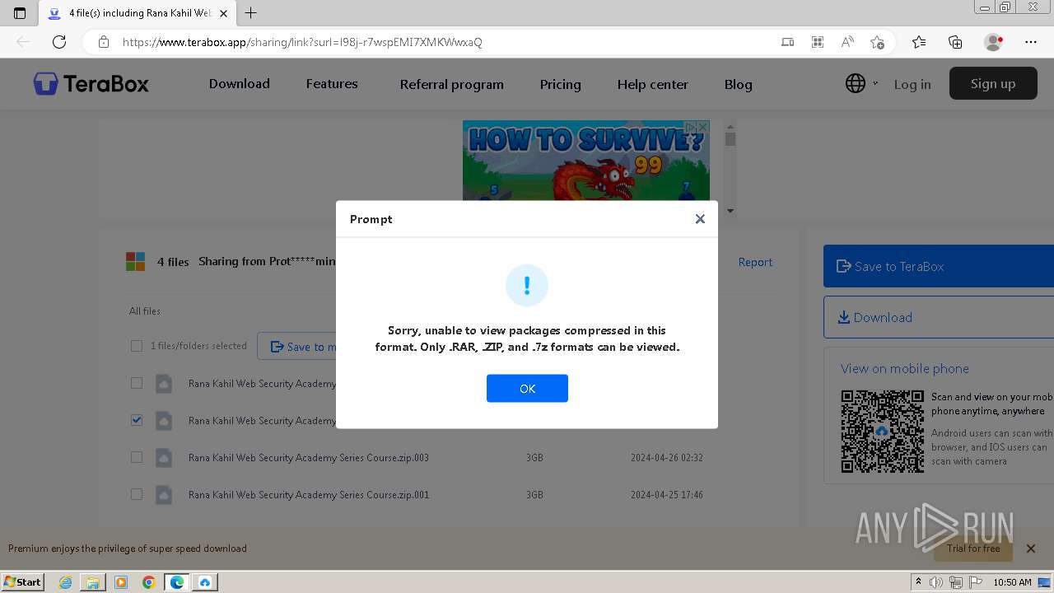
Task: Click the ad frame scrollbar down arrow
Action: [x=730, y=211]
